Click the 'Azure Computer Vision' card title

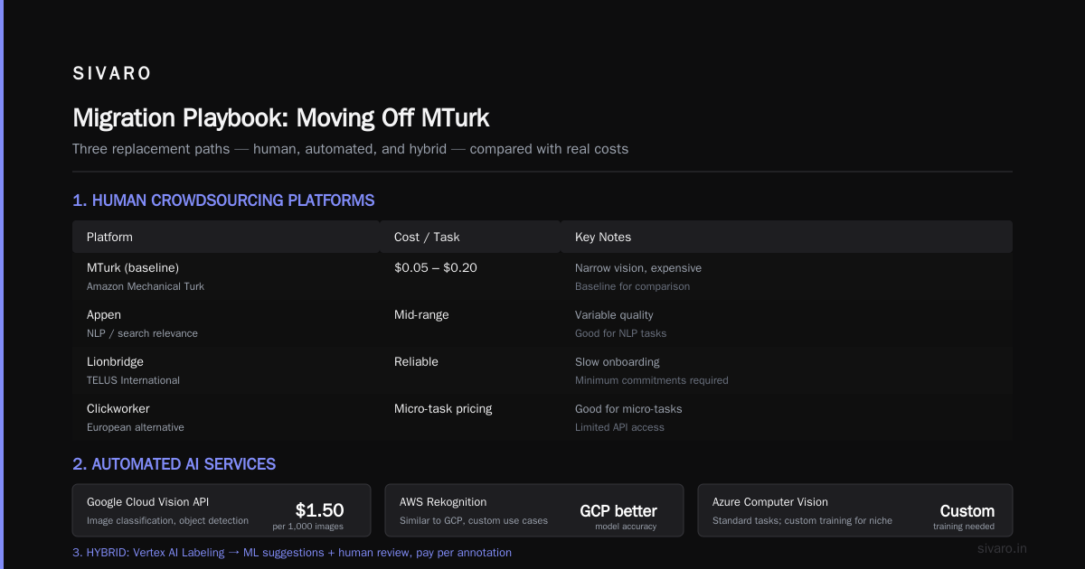click(770, 501)
